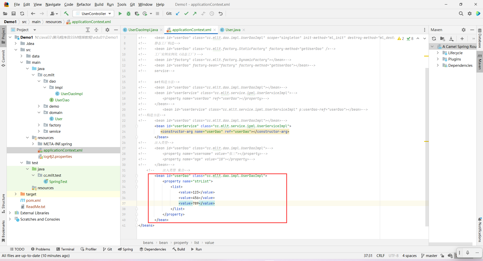The height and width of the screenshot is (261, 483).
Task: Hide the Project tool window
Action: (x=116, y=30)
